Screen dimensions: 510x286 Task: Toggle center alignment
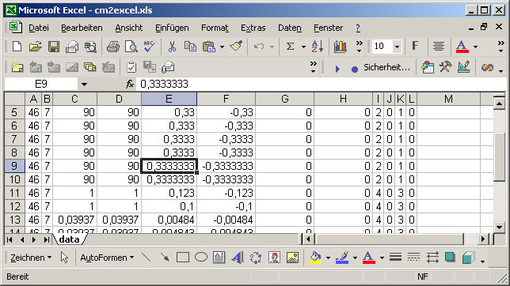439,46
